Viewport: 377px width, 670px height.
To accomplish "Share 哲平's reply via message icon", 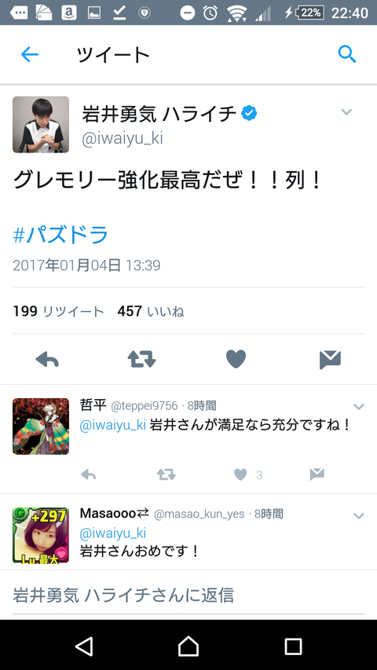I will pyautogui.click(x=317, y=474).
